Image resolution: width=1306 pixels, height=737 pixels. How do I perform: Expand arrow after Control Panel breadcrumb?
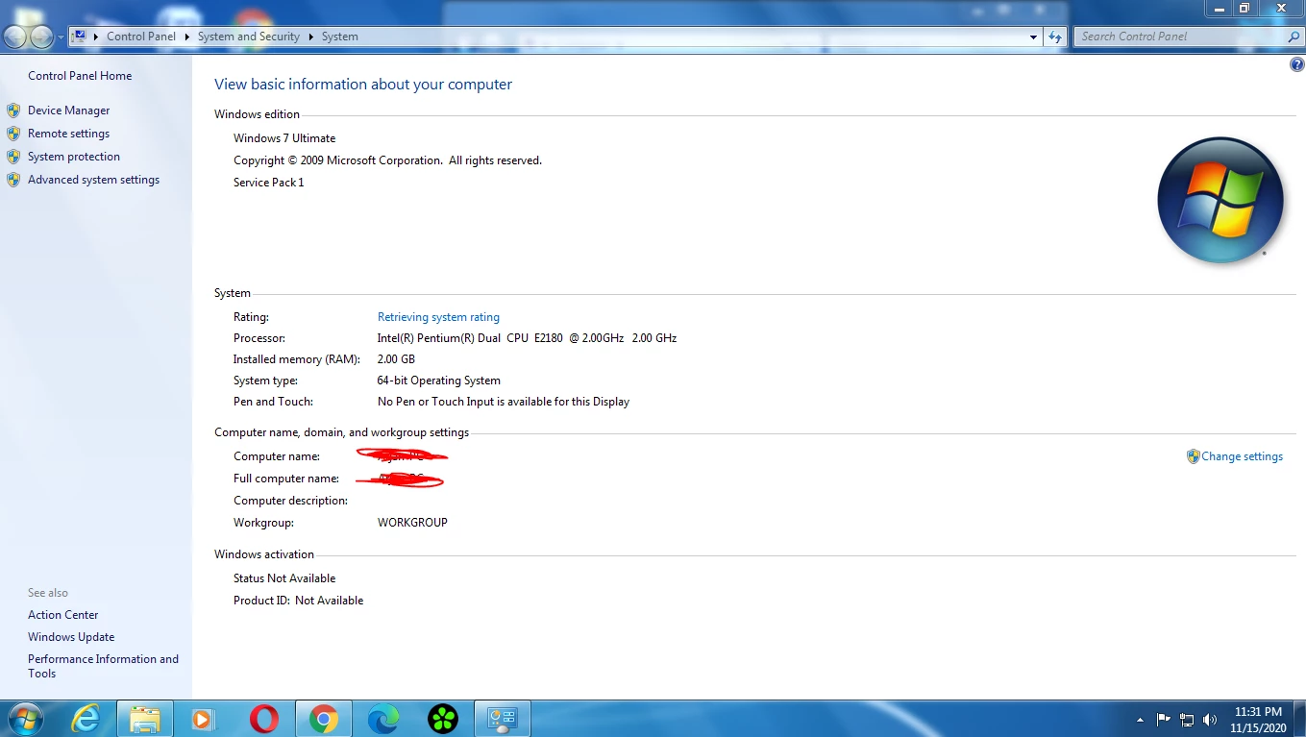(187, 37)
